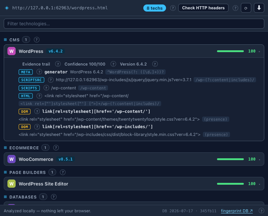Viewport: 268px width, 216px height.
Task: Click the Evidence trail label
Action: coord(36,64)
